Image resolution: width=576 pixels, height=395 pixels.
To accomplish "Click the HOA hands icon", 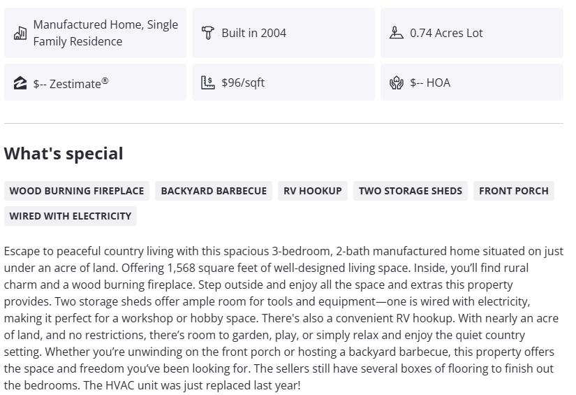I will [x=396, y=83].
